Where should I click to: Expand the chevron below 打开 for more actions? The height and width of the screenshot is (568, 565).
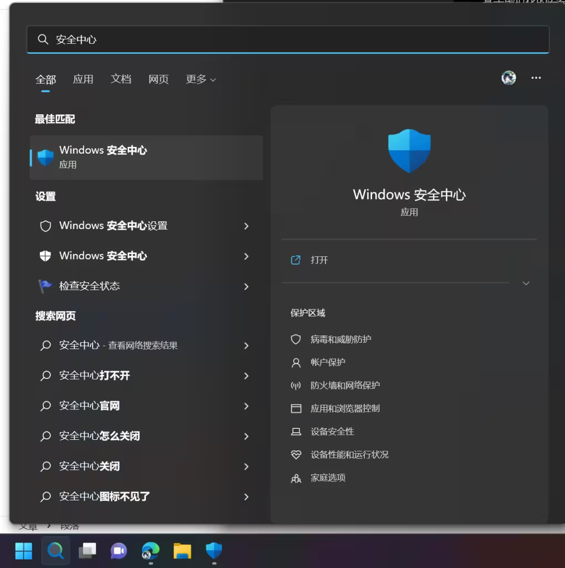tap(526, 283)
